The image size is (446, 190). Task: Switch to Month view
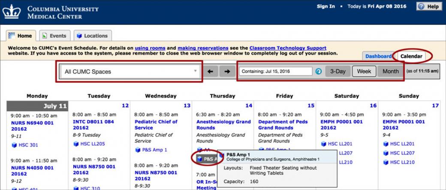391,71
